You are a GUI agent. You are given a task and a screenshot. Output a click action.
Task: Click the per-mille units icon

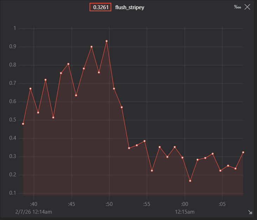pyautogui.click(x=237, y=7)
